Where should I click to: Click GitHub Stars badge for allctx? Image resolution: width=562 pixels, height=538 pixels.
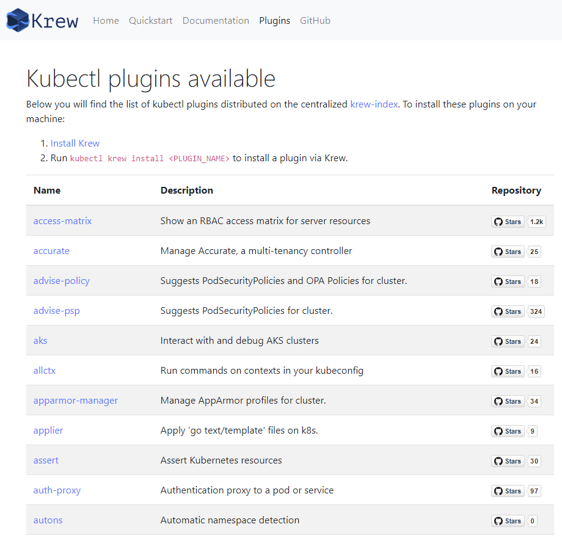508,371
